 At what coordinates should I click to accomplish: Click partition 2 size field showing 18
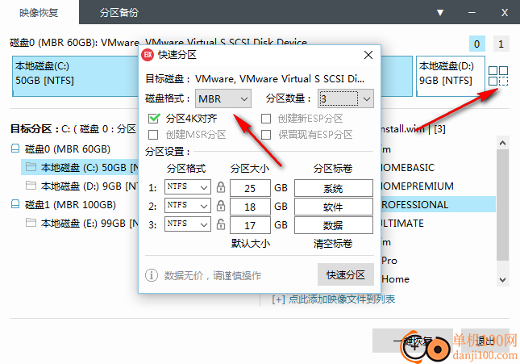pyautogui.click(x=250, y=207)
